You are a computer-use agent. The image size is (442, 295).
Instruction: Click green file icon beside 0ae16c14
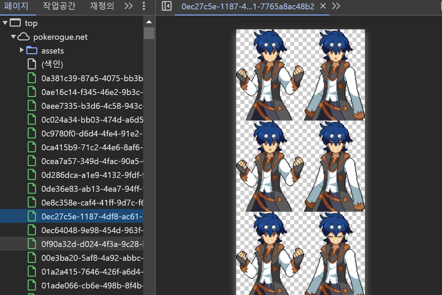pos(32,92)
